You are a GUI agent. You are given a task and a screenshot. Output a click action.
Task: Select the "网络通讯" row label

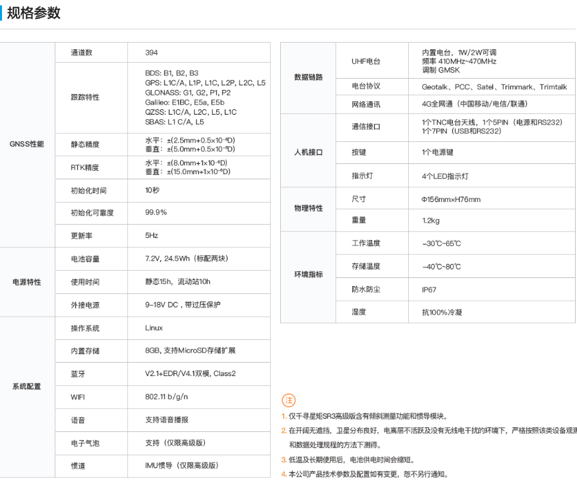coord(366,105)
